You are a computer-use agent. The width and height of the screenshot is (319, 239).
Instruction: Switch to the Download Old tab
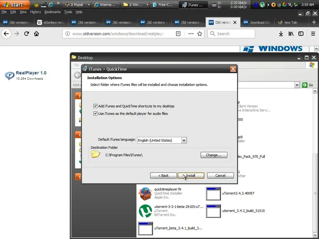pos(257,22)
